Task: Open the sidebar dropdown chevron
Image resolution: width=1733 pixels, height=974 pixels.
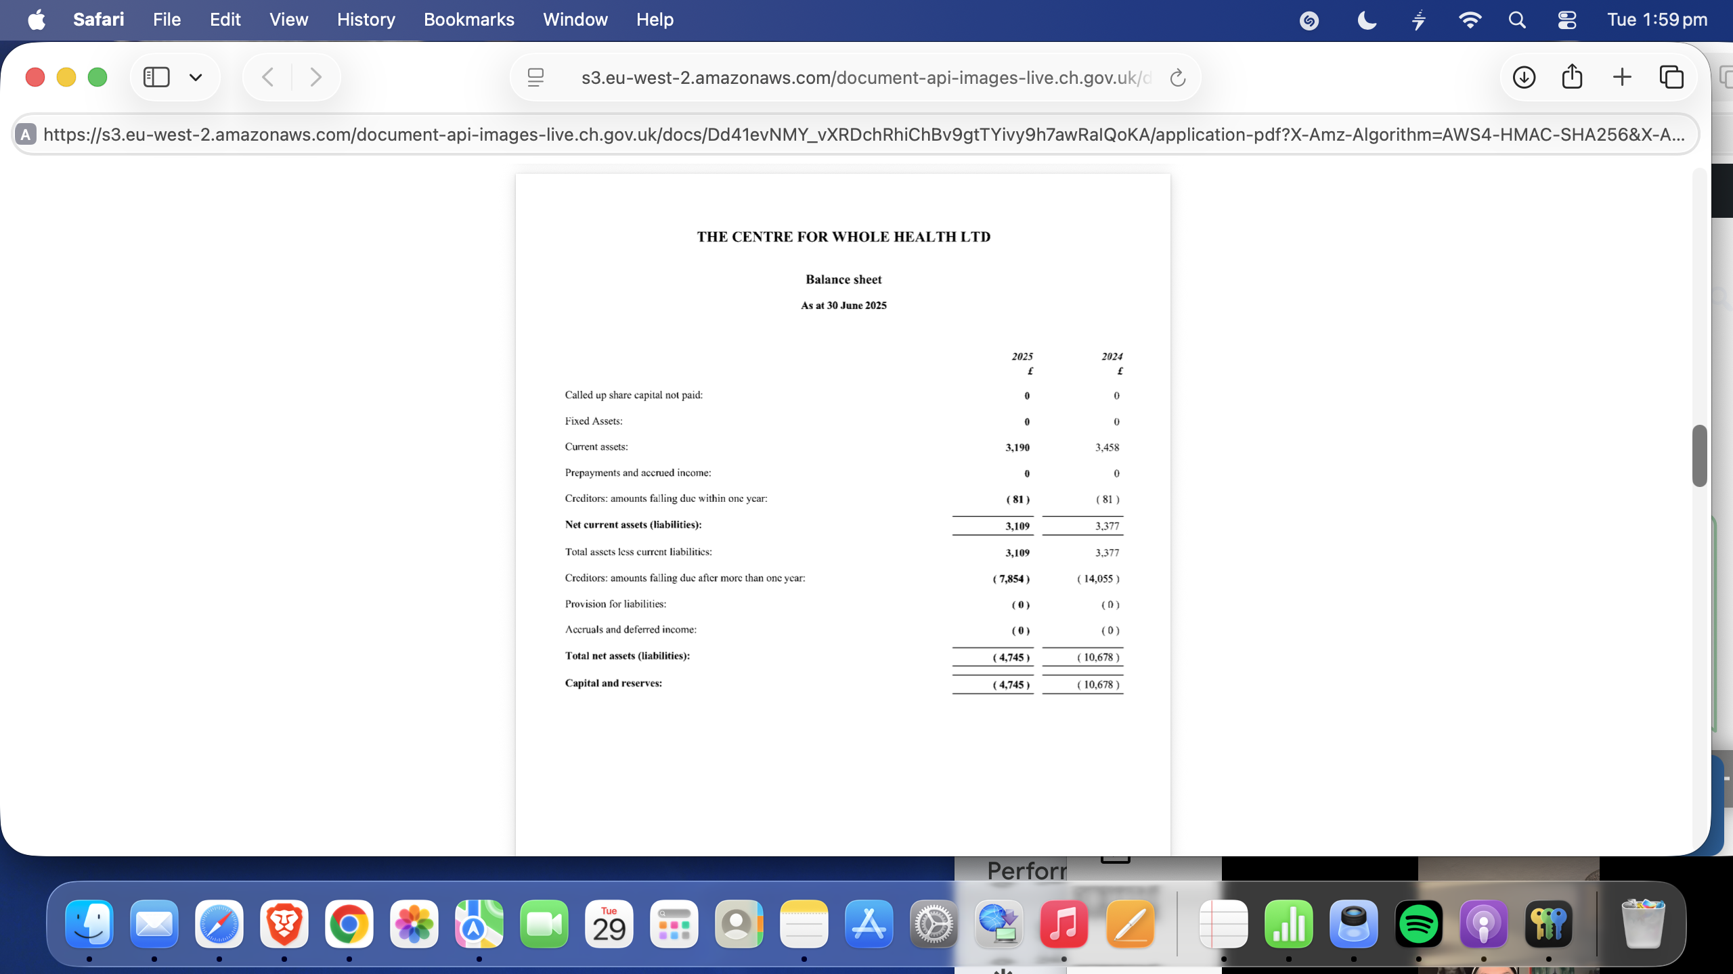Action: [196, 77]
